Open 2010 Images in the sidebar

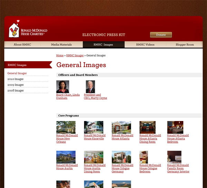pos(16,79)
